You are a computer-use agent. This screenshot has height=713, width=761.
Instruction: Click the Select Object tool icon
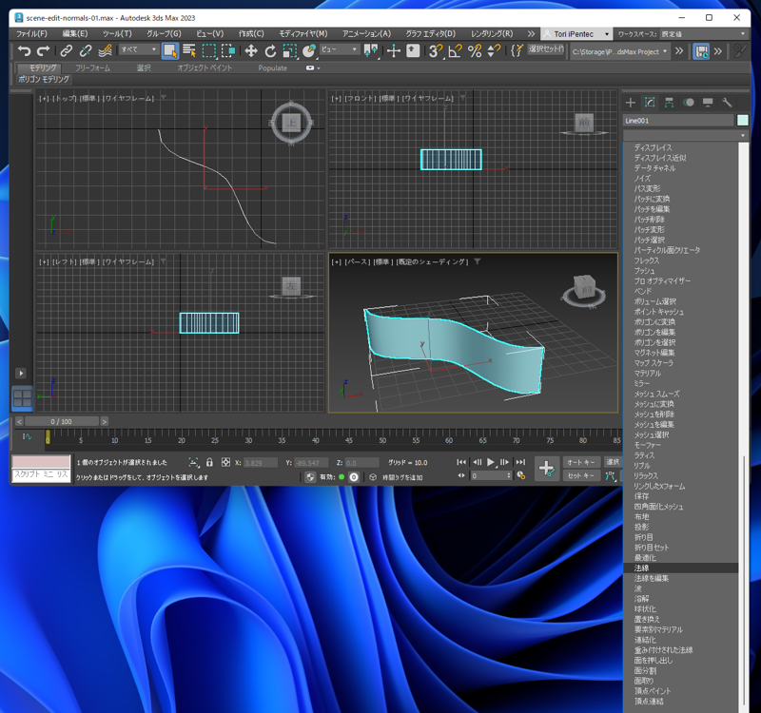tap(169, 50)
